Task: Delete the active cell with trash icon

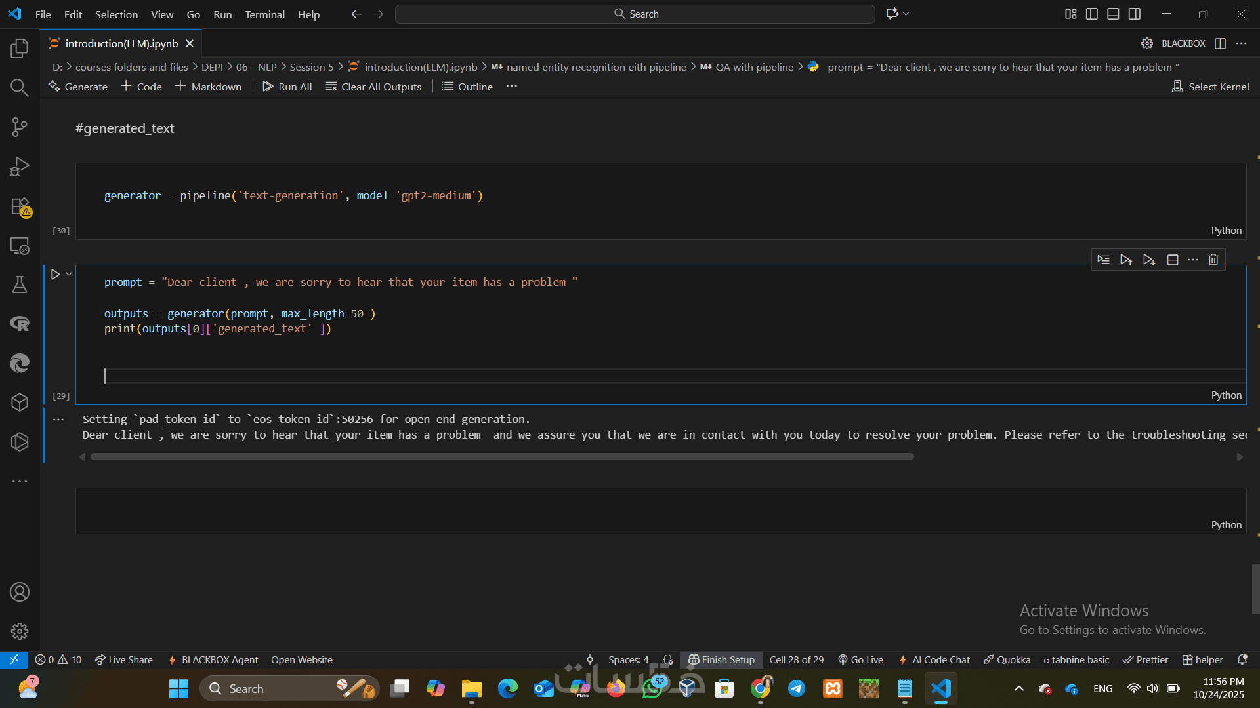Action: pos(1213,260)
